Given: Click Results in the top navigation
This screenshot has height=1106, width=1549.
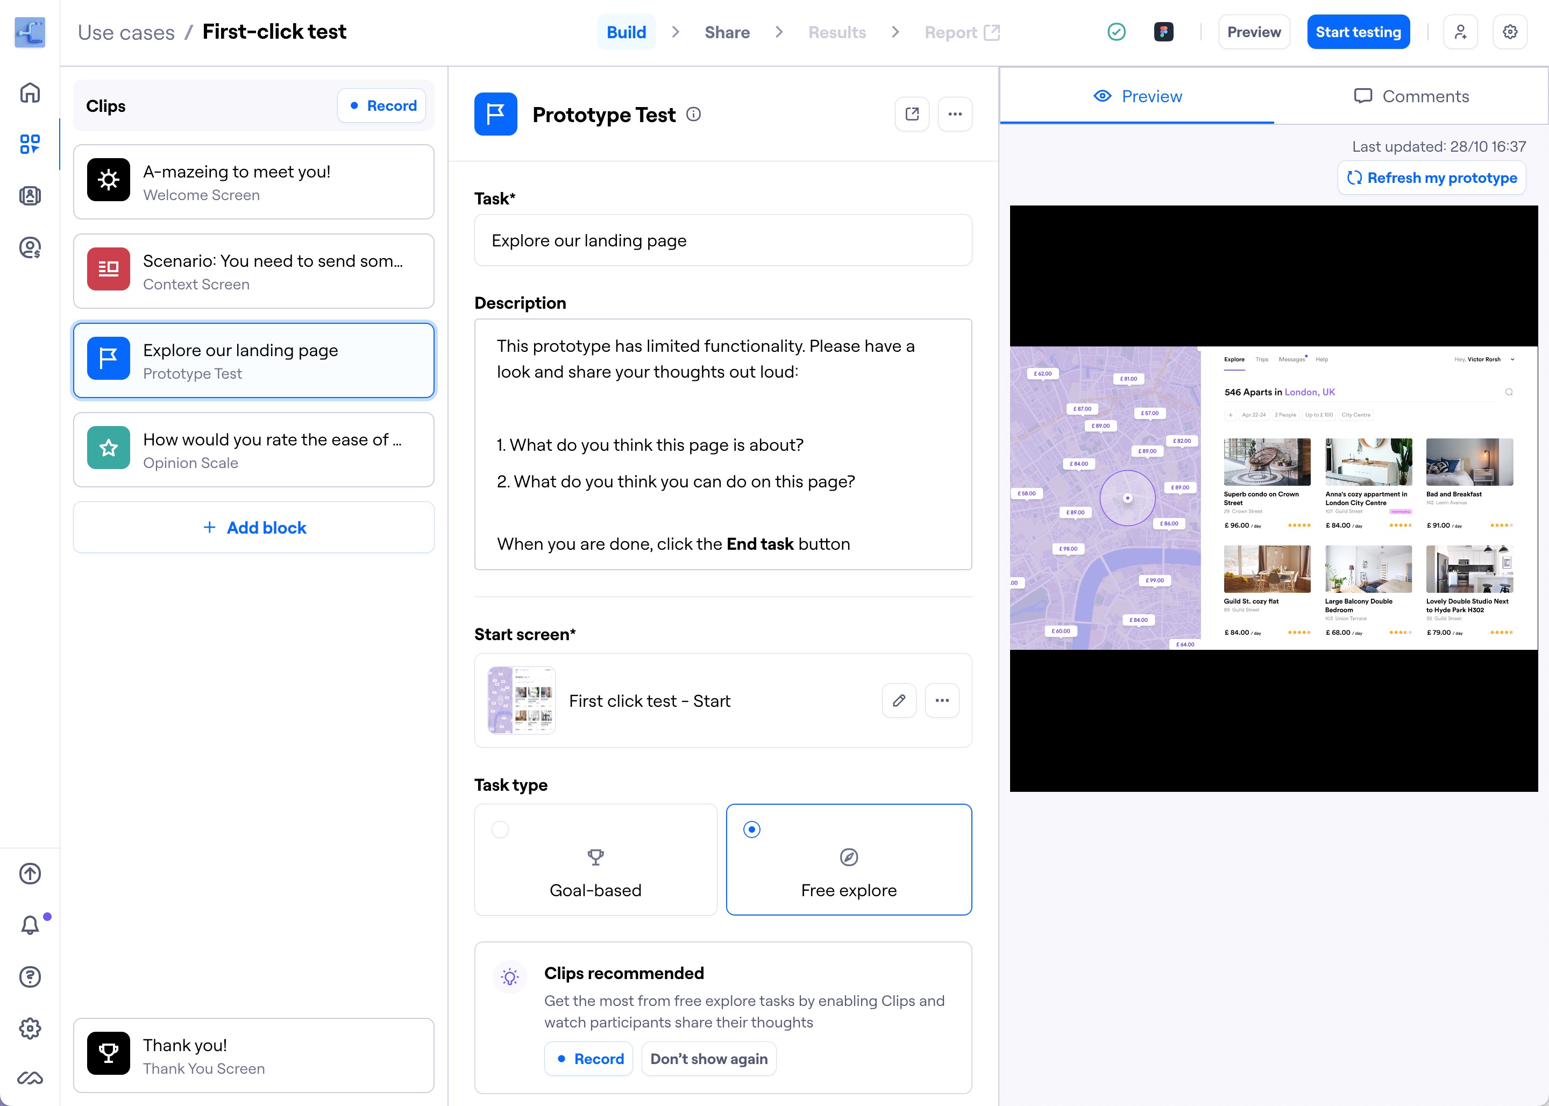Looking at the screenshot, I should tap(839, 32).
